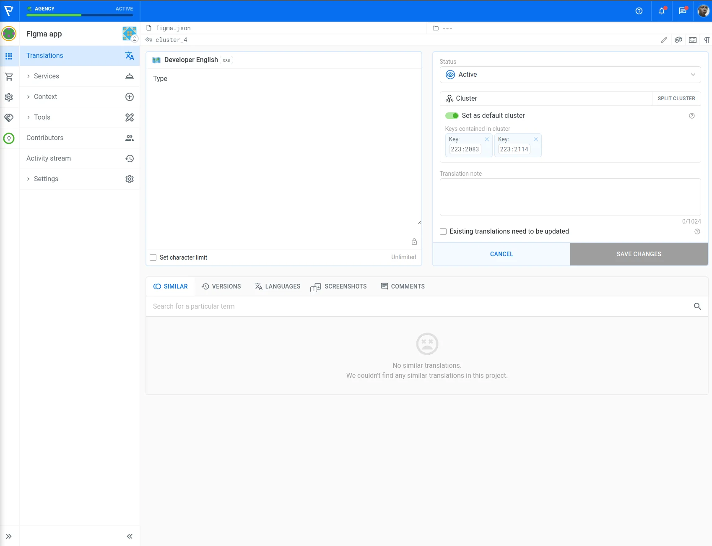Open the chat messages icon in header
712x546 pixels.
tap(682, 11)
